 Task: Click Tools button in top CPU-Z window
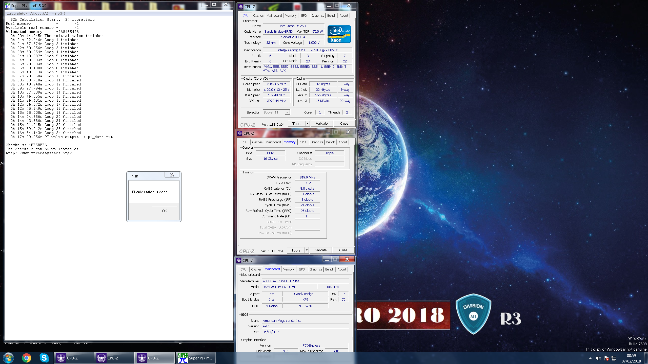(297, 124)
